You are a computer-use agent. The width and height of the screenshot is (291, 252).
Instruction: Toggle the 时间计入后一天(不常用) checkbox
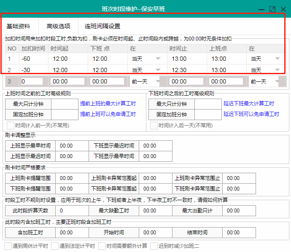154,125
